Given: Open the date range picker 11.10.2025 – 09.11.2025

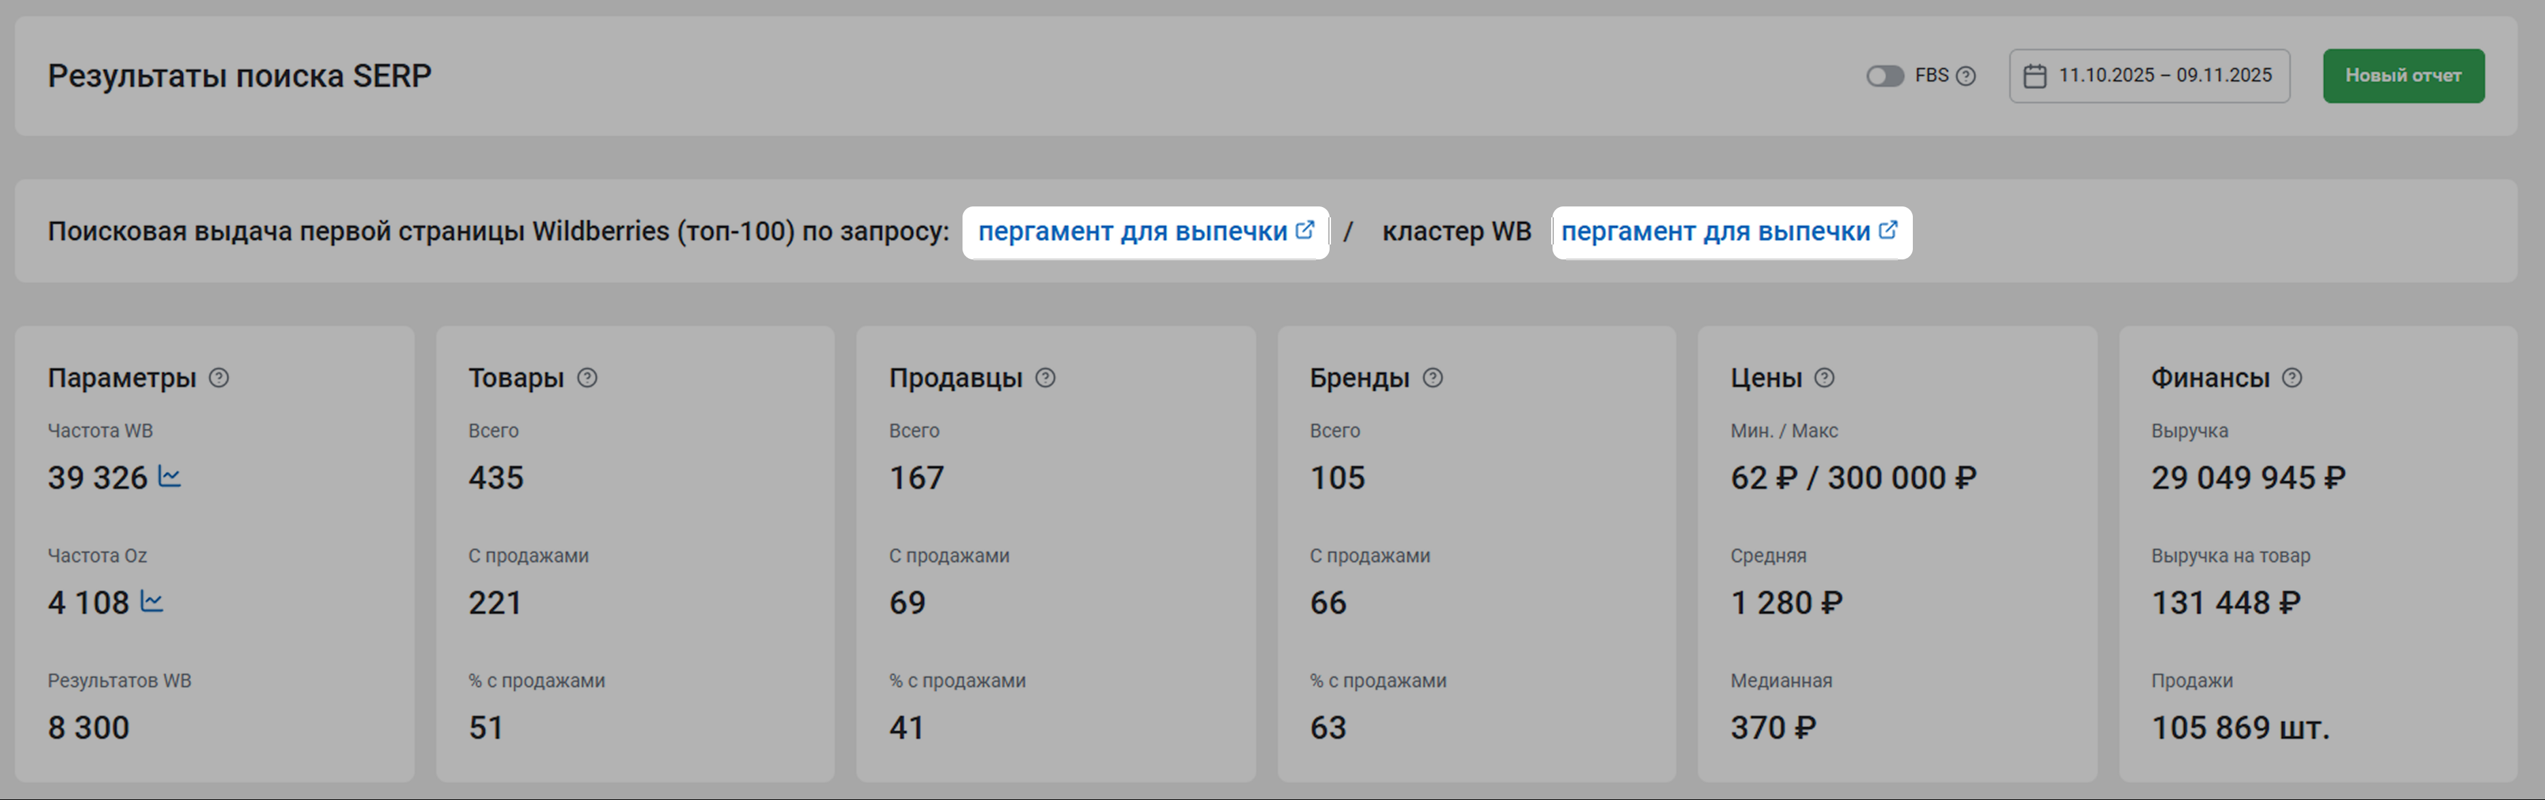Looking at the screenshot, I should 2164,76.
